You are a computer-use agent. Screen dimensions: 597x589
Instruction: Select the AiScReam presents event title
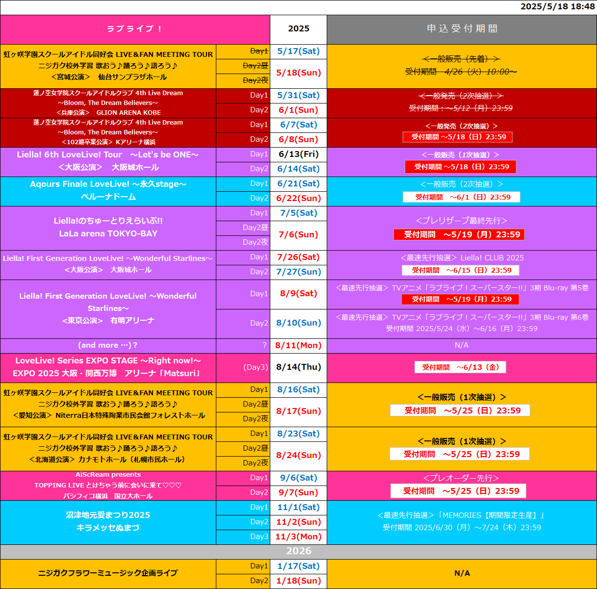click(108, 475)
